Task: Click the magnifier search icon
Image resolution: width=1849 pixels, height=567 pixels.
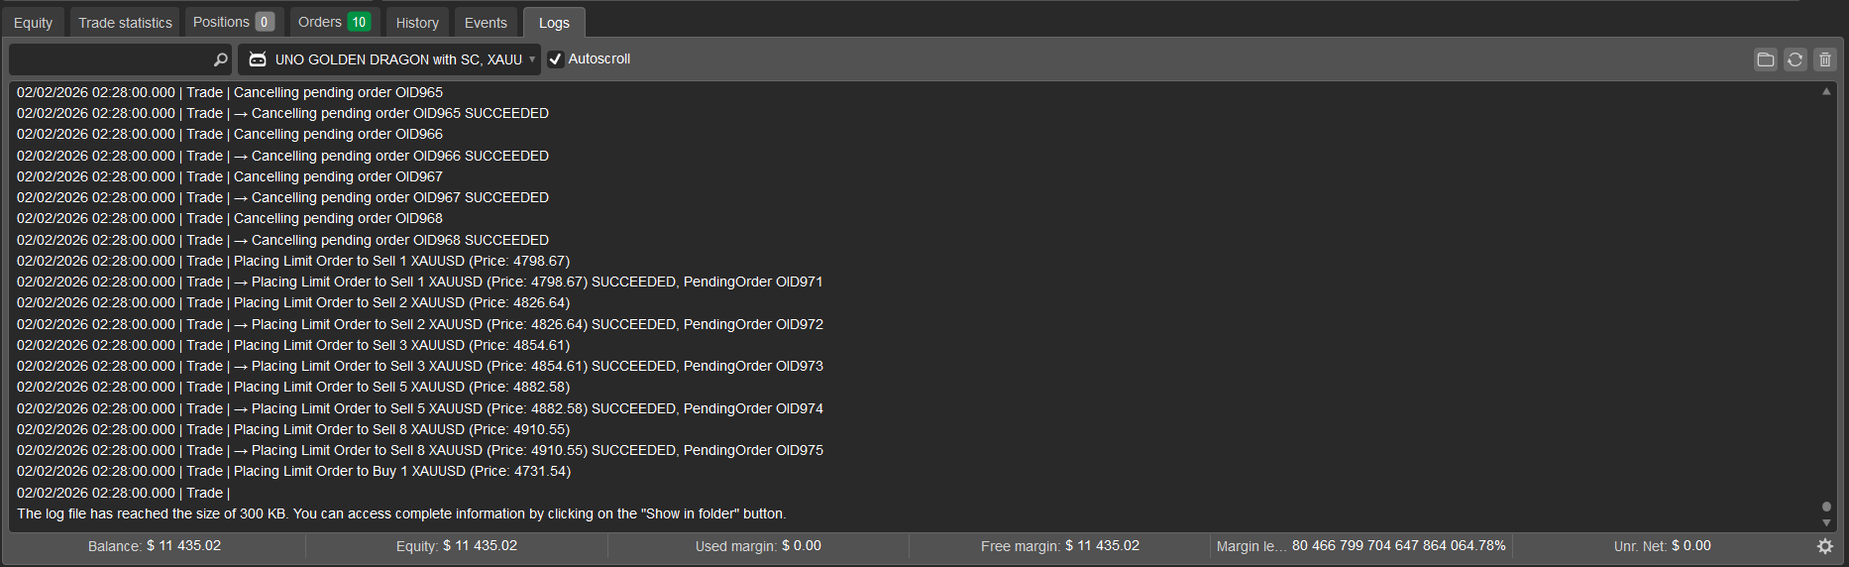Action: tap(220, 59)
